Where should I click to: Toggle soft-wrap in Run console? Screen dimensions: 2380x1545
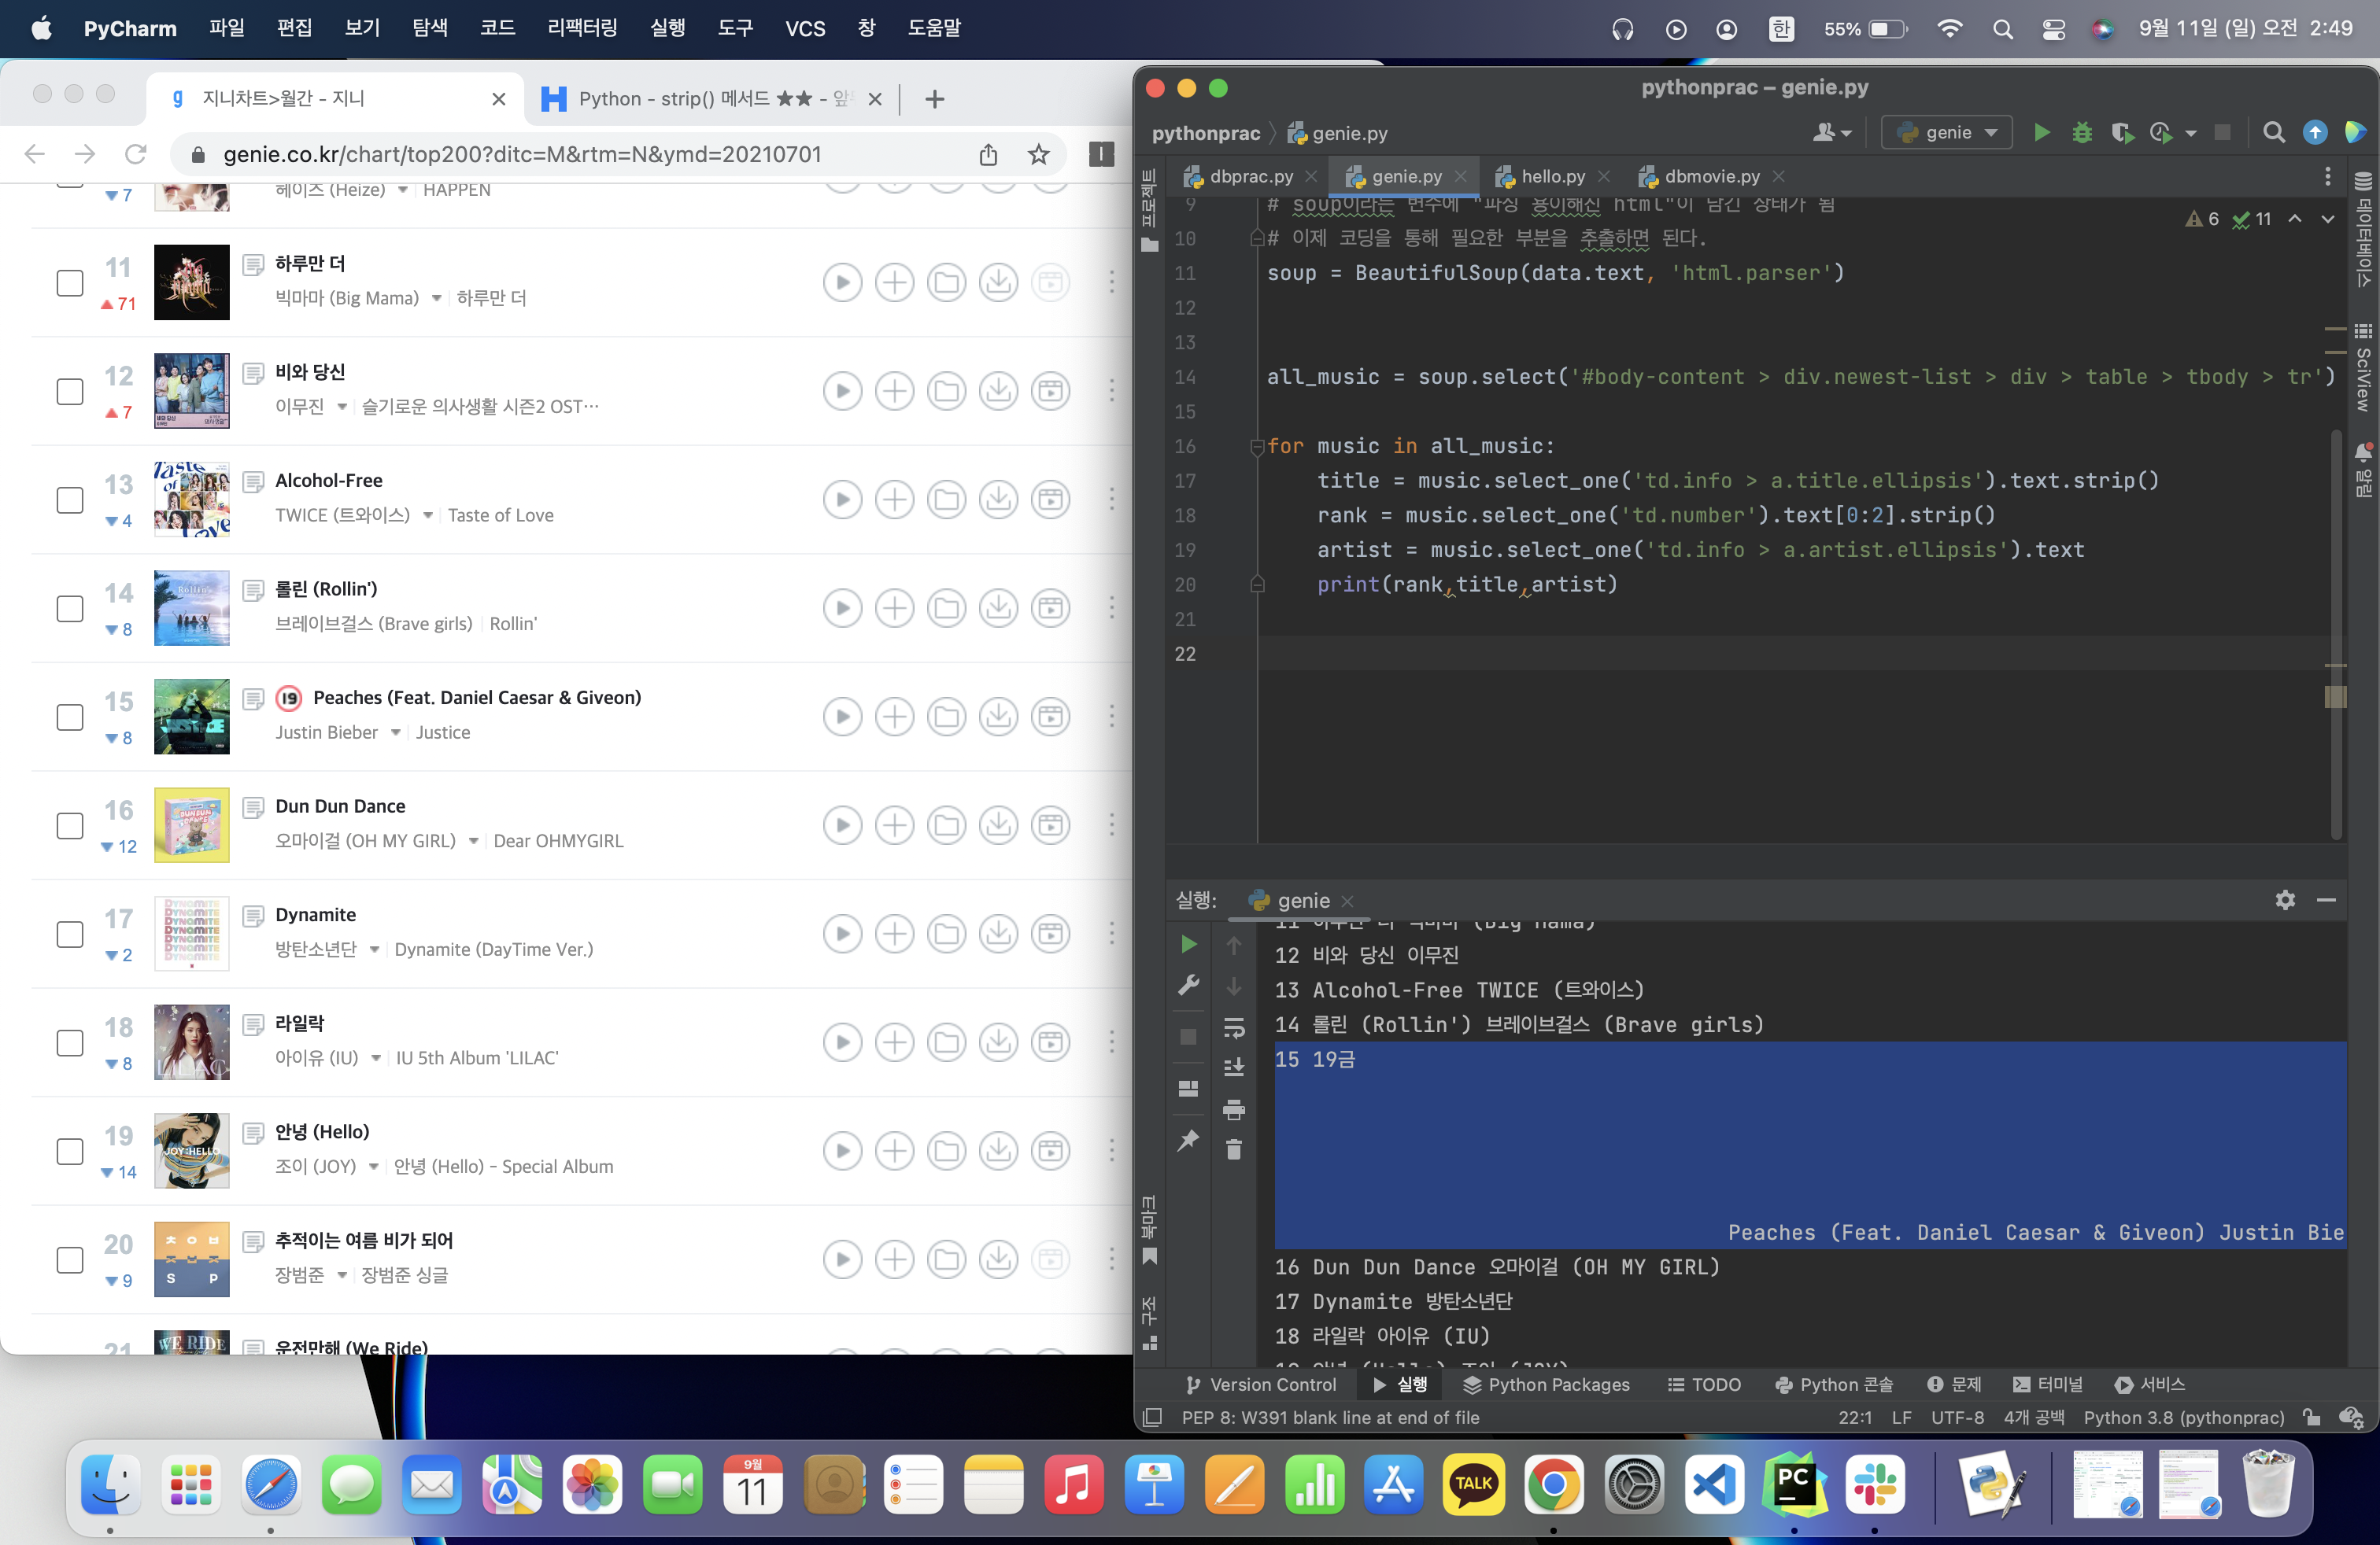tap(1234, 1027)
